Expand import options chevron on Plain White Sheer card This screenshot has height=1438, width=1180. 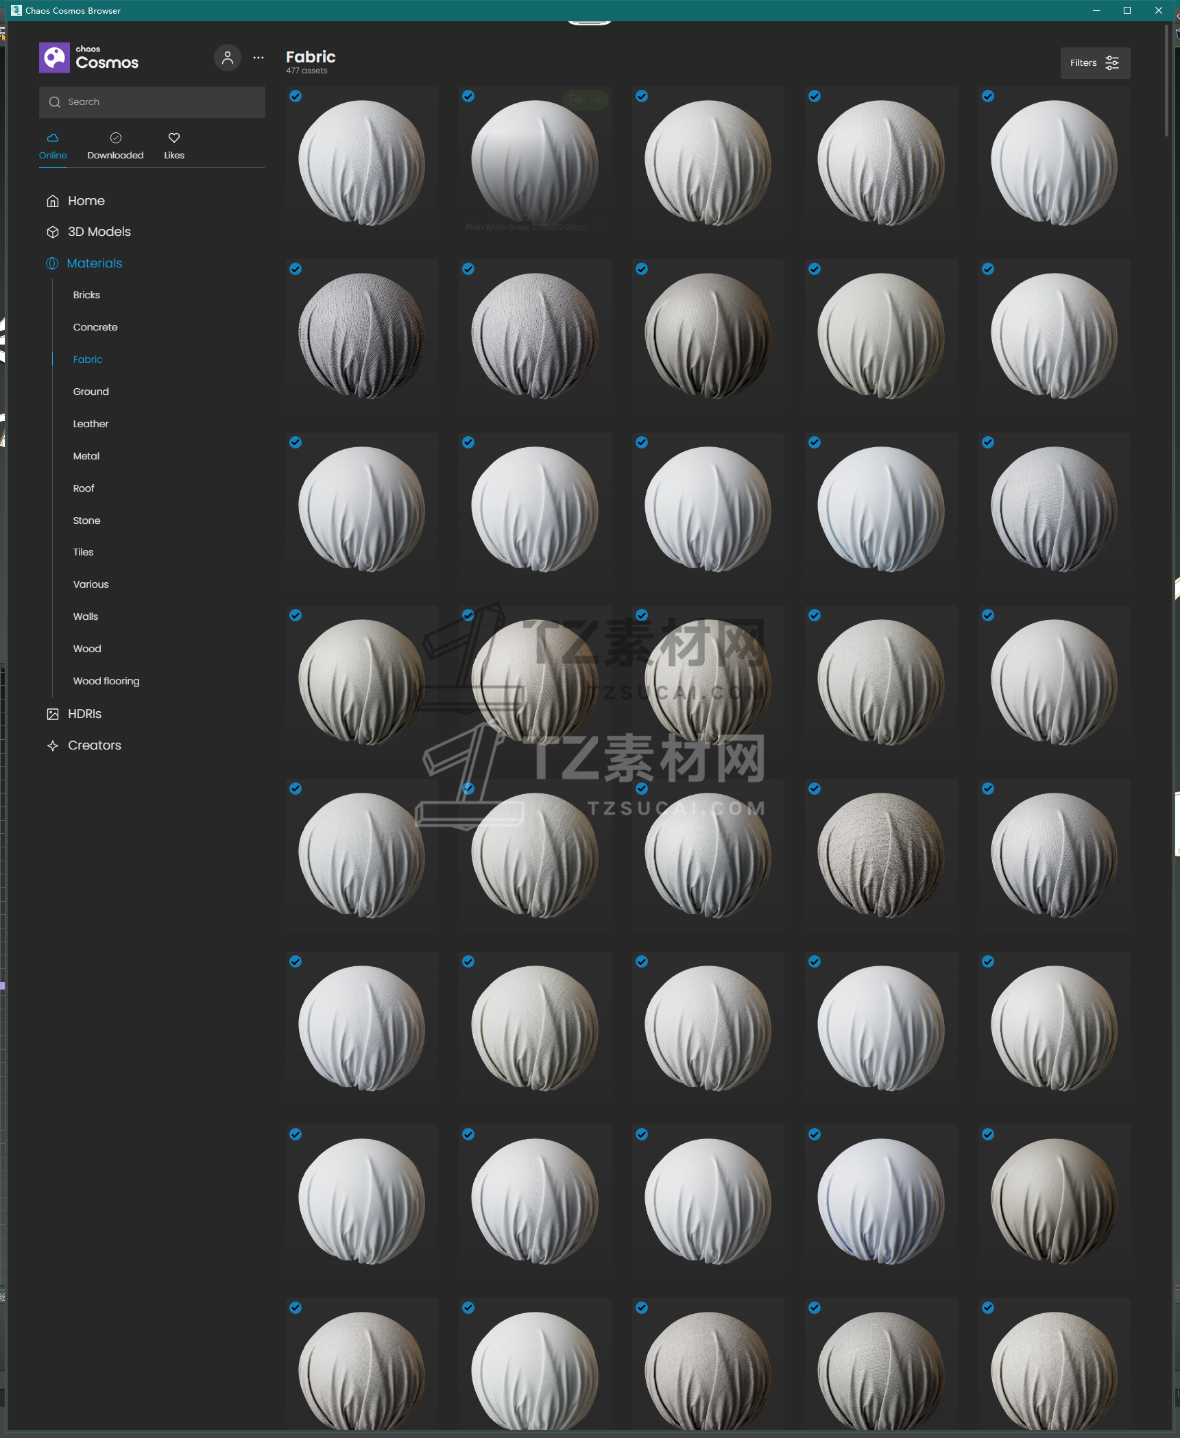[x=599, y=100]
